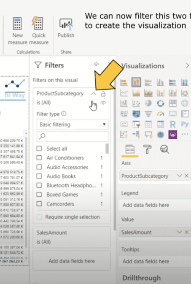This screenshot has width=191, height=284.
Task: Select the Map globe visual
Action: [185, 103]
